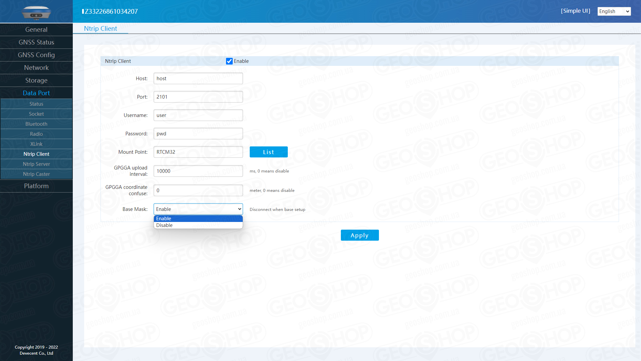Open the Storage menu
The height and width of the screenshot is (361, 641).
pyautogui.click(x=36, y=81)
